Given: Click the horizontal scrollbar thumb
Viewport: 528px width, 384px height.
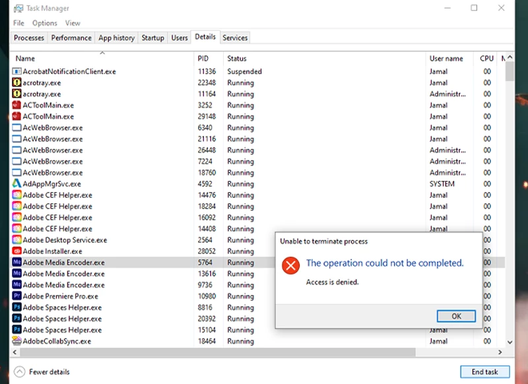Looking at the screenshot, I should point(218,352).
